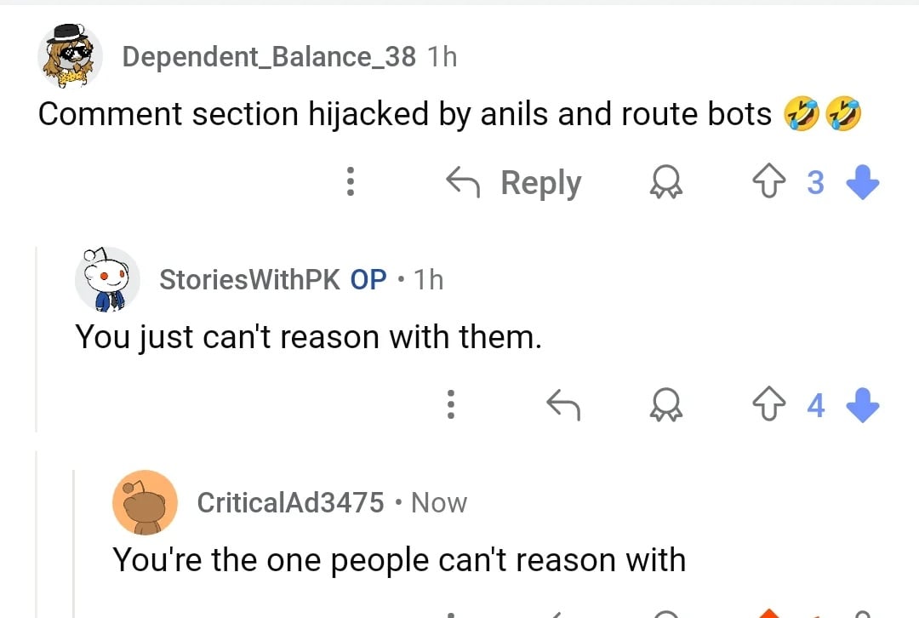Tap CriticalAd3475's orange avatar
The image size is (919, 618).
145,502
